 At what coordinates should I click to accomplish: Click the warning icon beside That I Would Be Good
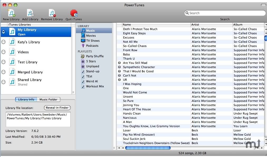pyautogui.click(x=119, y=71)
